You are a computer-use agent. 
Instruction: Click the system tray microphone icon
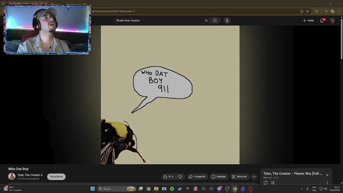coord(307,189)
